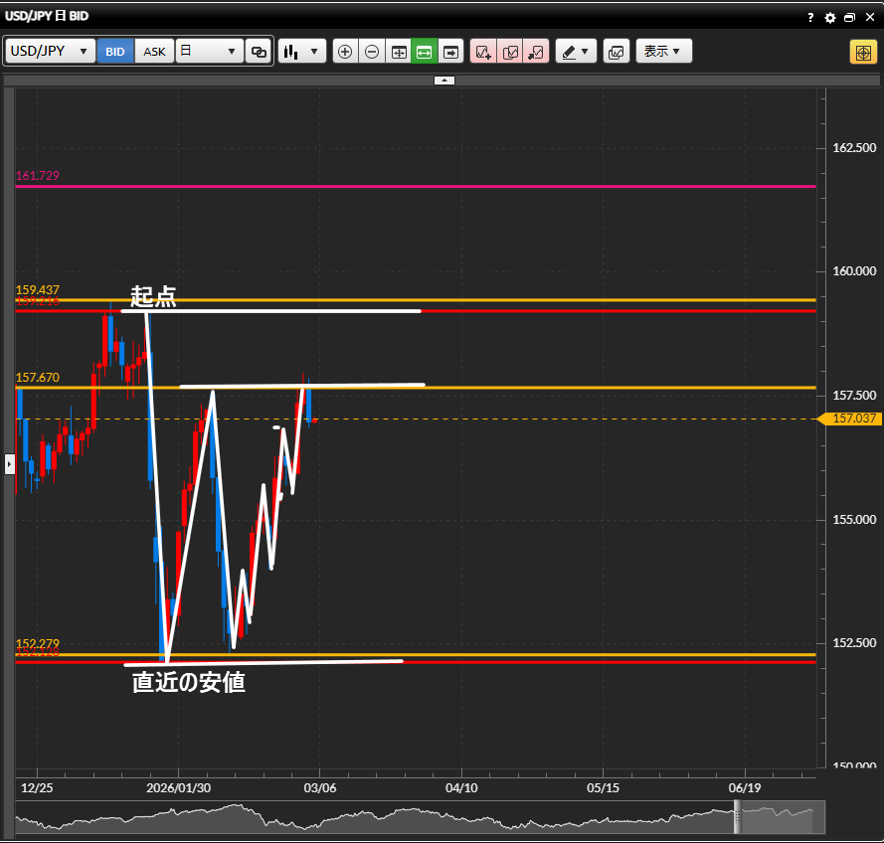Open the drawing pencil tool menu
The image size is (884, 843).
575,52
